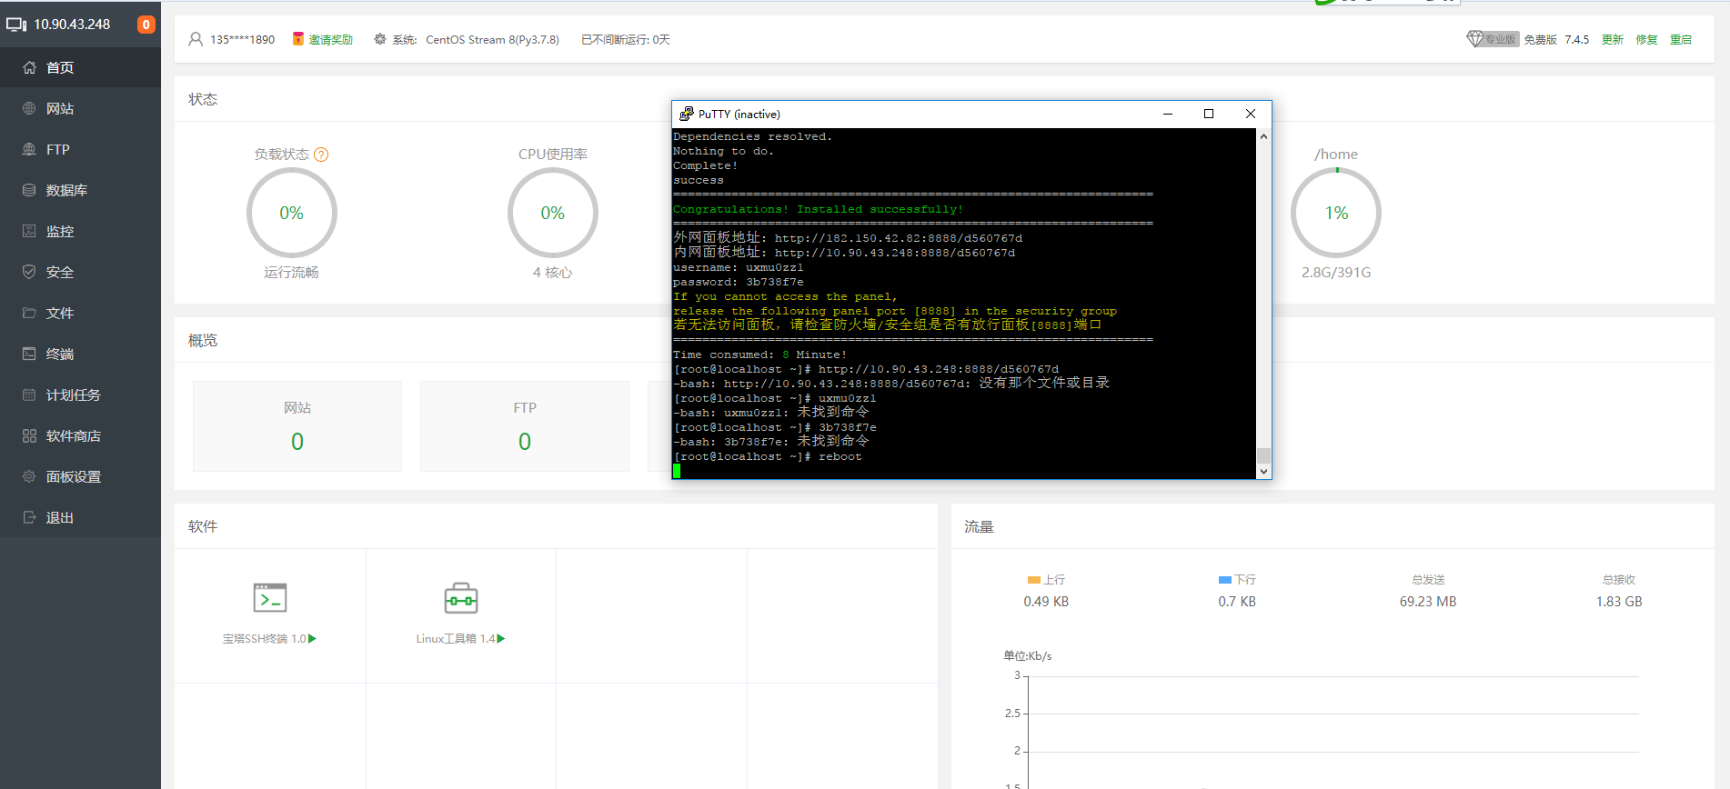Maximize the PuTTY window
This screenshot has width=1730, height=789.
click(1209, 114)
